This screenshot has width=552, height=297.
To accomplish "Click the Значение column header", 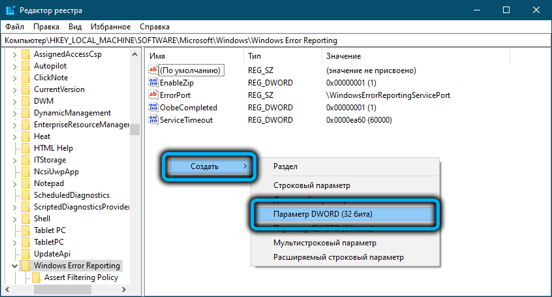I will pyautogui.click(x=343, y=56).
